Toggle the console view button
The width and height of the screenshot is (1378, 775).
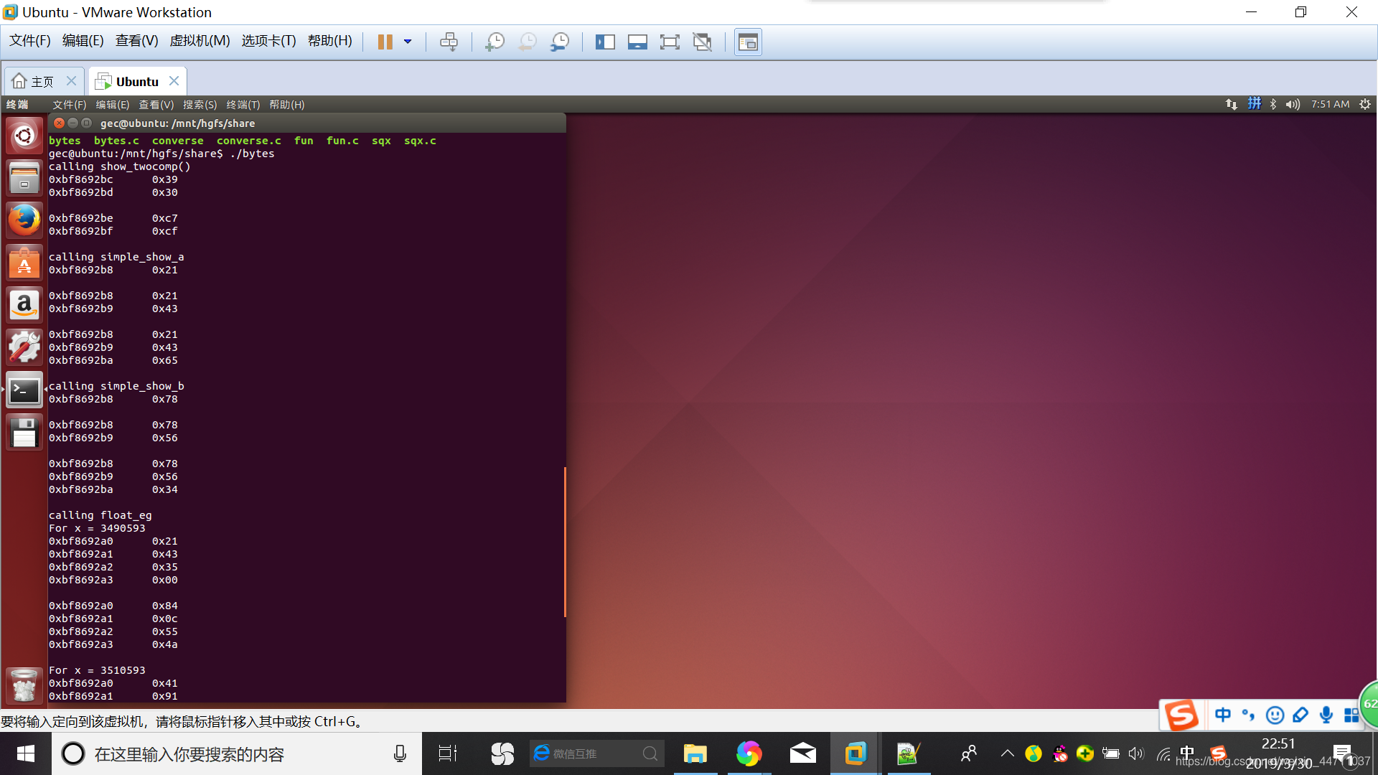(x=748, y=42)
